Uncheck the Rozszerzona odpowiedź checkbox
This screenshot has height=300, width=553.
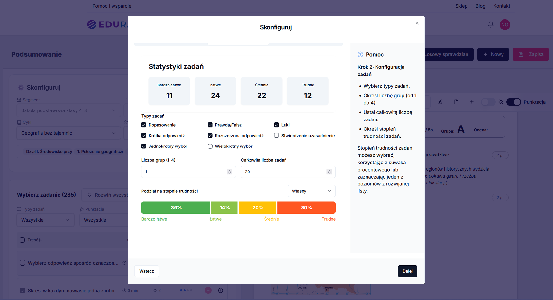tap(210, 136)
